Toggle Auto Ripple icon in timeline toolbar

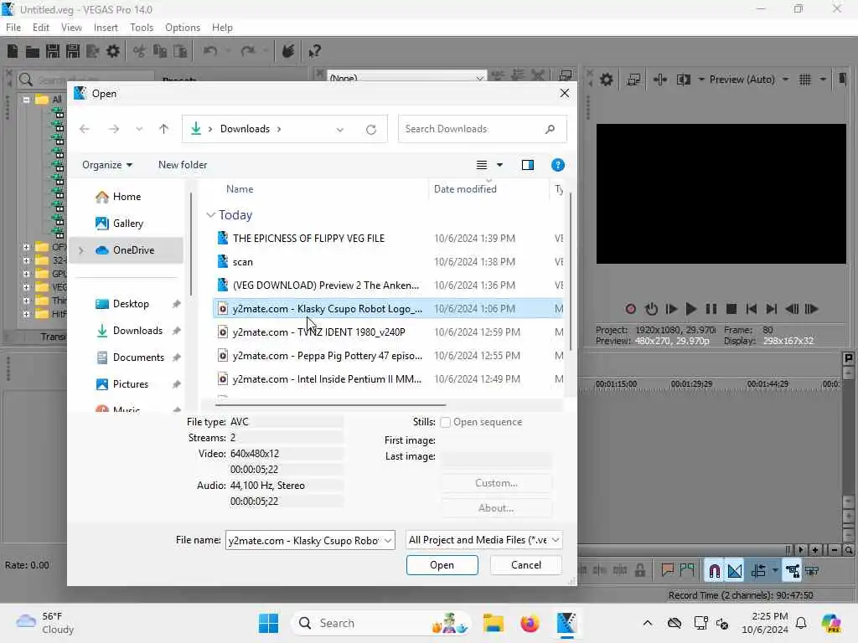pyautogui.click(x=758, y=571)
